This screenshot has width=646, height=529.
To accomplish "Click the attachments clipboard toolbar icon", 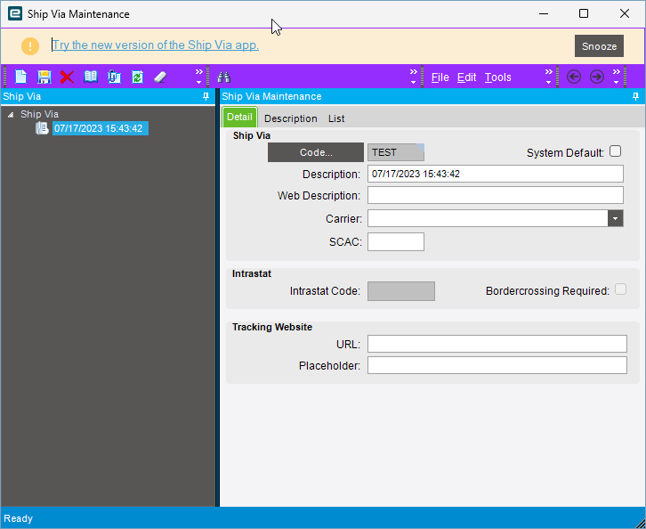I will click(114, 77).
